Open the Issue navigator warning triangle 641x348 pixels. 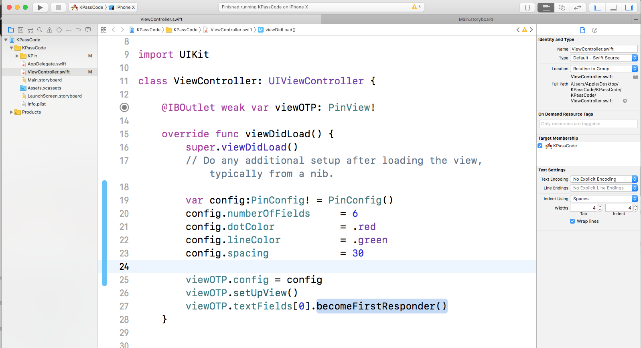pos(49,30)
